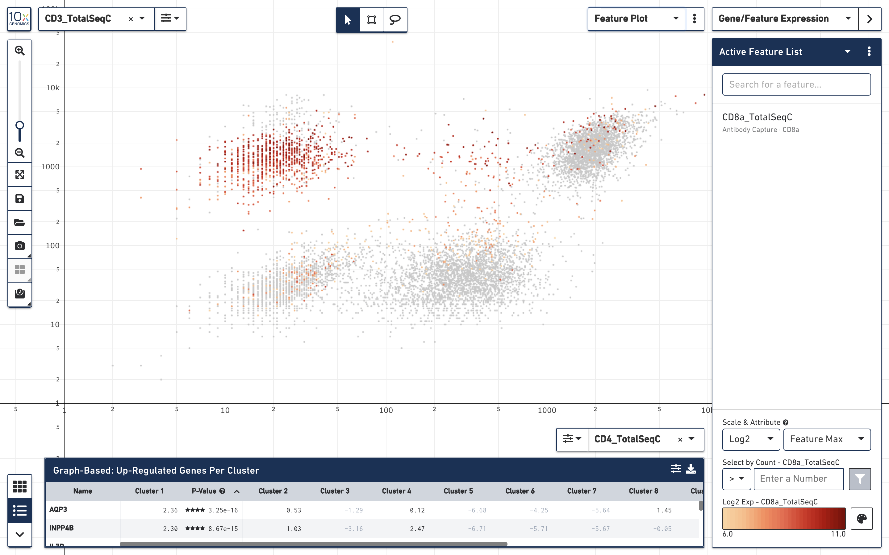Collapse the right sidebar with chevron
The height and width of the screenshot is (555, 889).
click(870, 19)
